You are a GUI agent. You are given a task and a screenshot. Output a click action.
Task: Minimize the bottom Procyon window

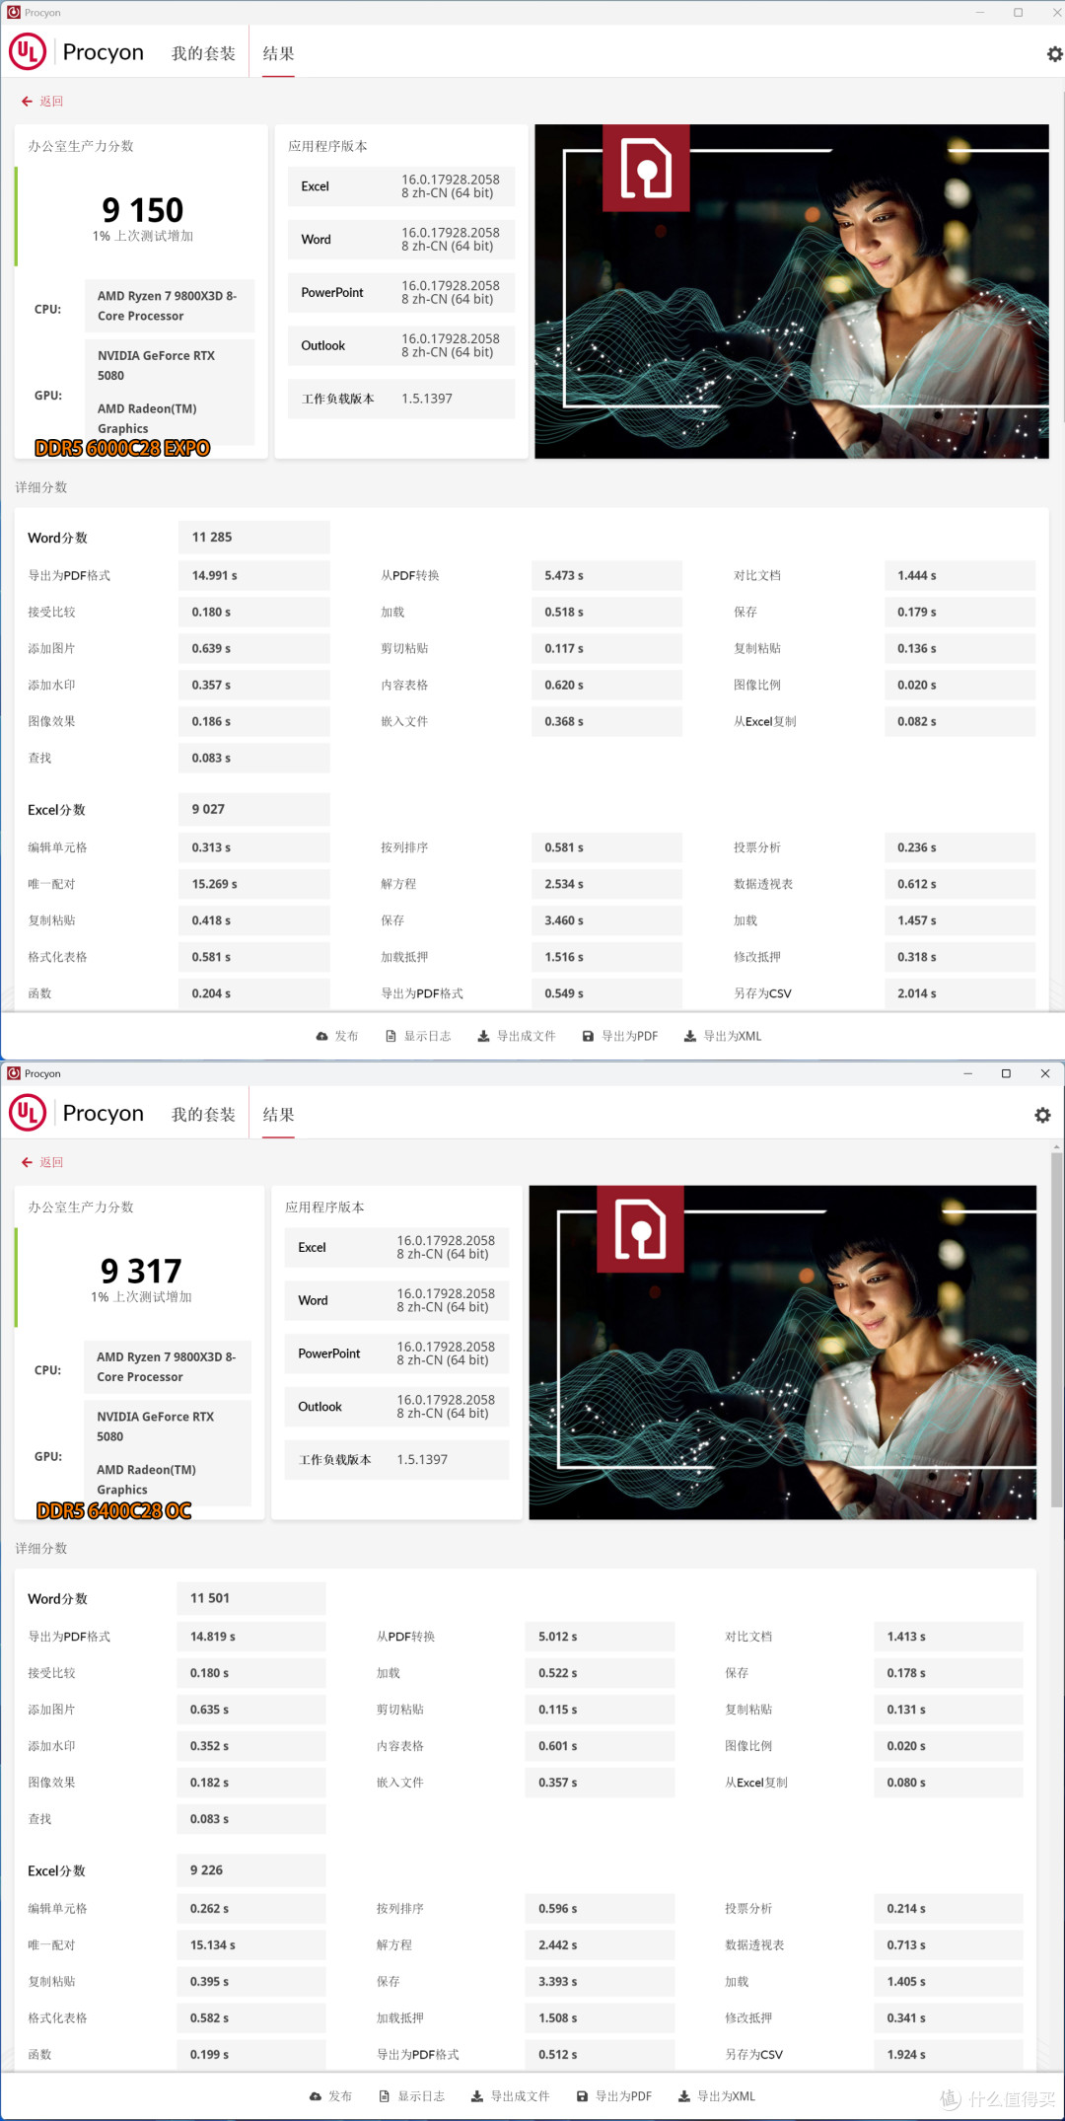pos(967,1073)
